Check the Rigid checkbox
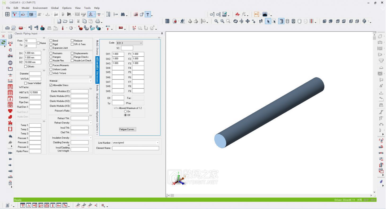Screen dimensions: 386x209 tap(51, 45)
